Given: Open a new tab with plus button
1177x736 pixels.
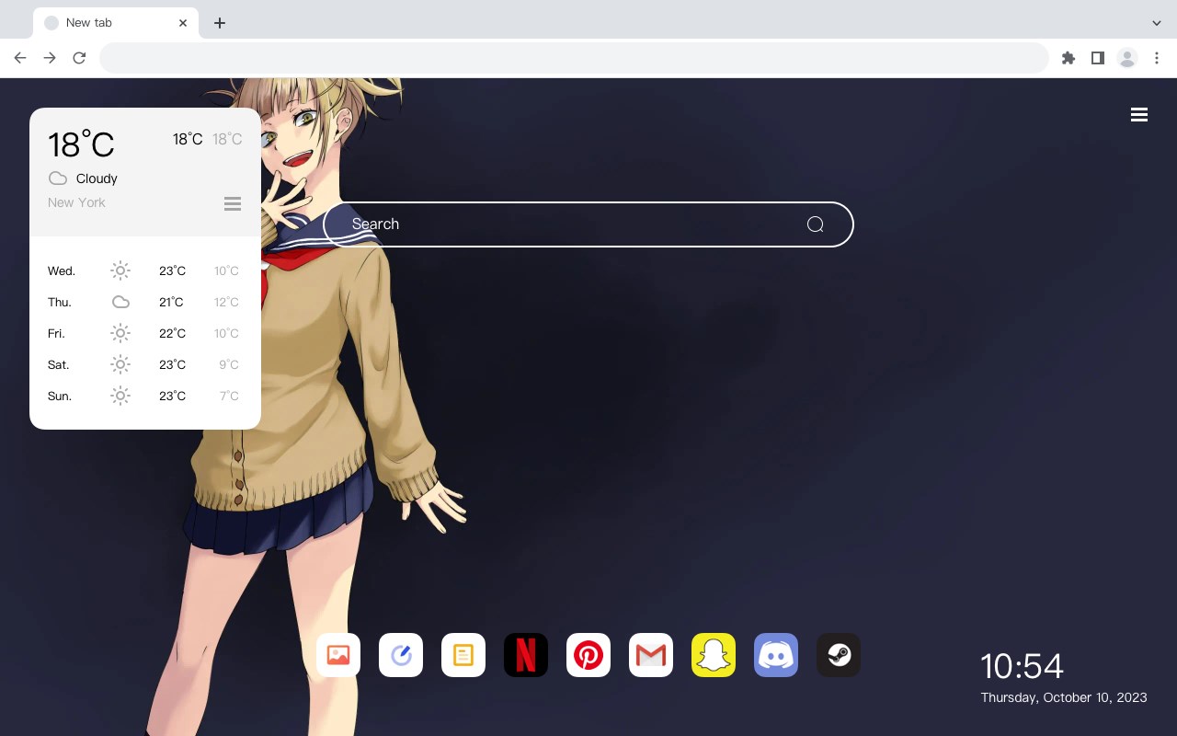Looking at the screenshot, I should [x=219, y=23].
